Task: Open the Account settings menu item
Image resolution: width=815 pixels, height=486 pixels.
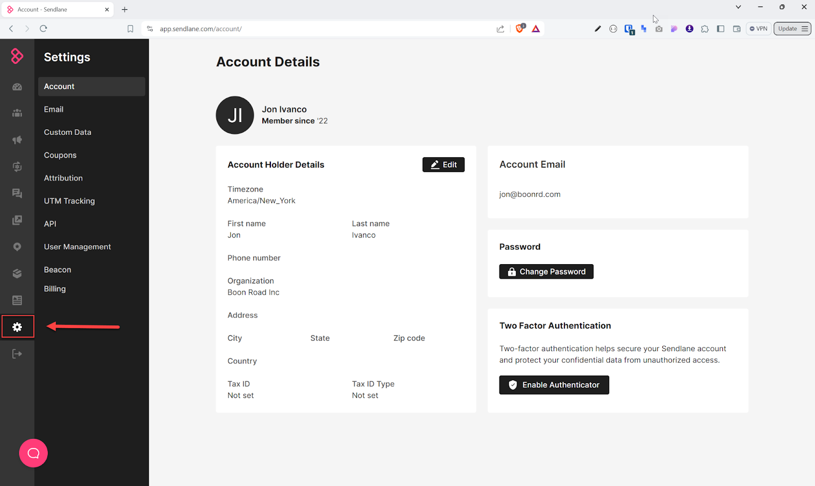Action: point(92,87)
